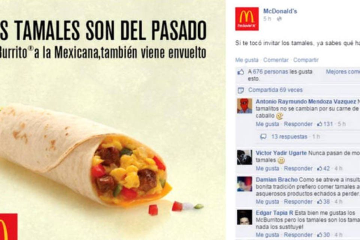The image size is (360, 240).
Task: Click the McDonald's page logo avatar
Action: 247,19
